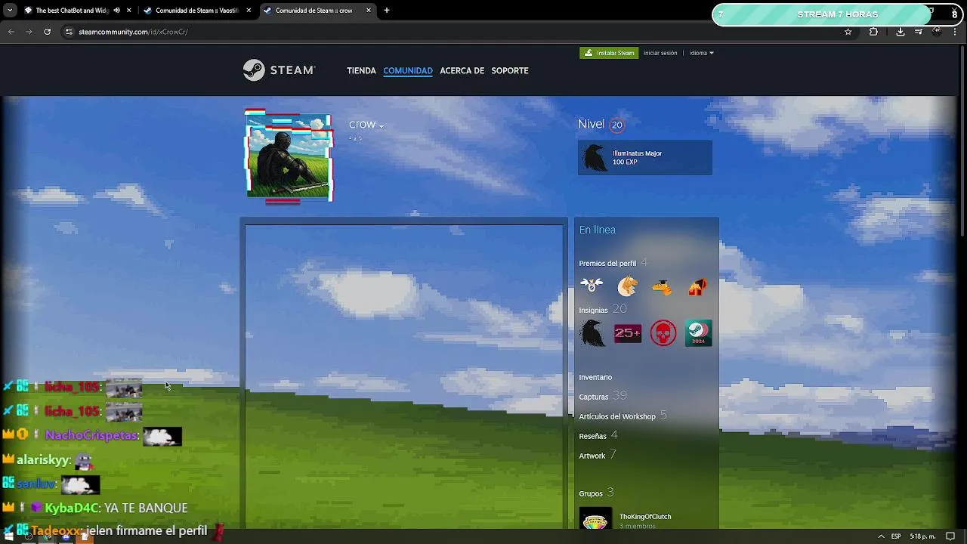Screen dimensions: 967x544
Task: Open the tab search dropdown arrow
Action: tap(10, 11)
